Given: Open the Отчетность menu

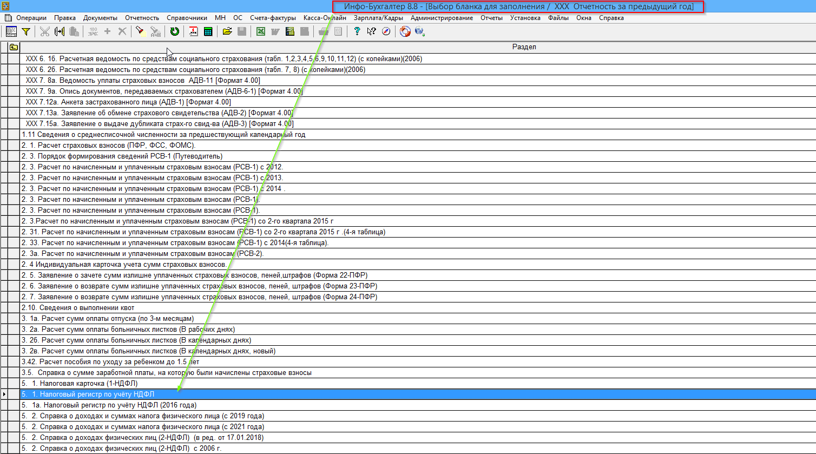Looking at the screenshot, I should [142, 18].
